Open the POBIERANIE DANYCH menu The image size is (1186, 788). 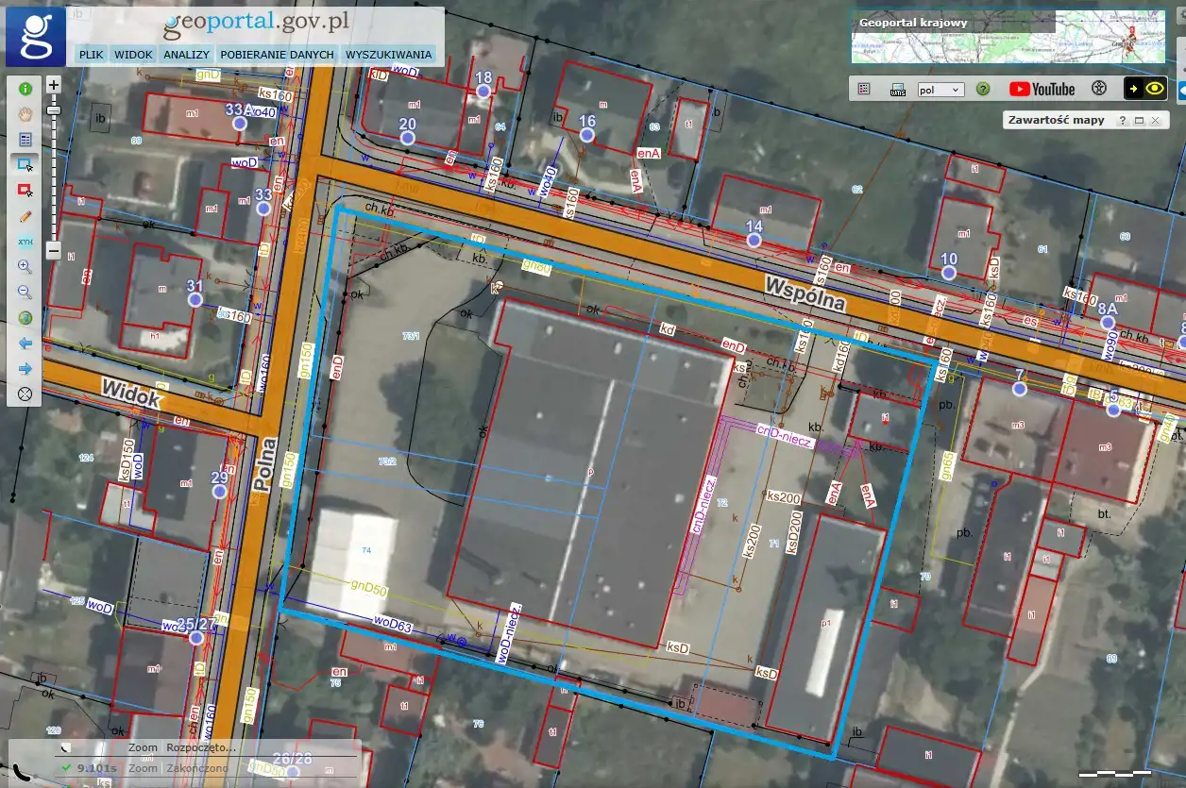[278, 55]
